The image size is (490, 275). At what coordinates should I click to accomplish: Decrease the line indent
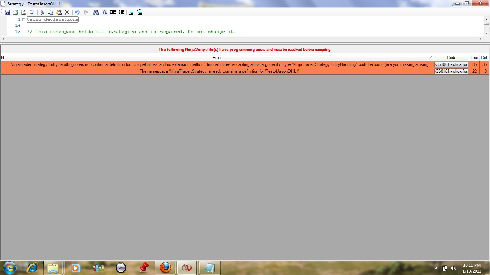[x=113, y=12]
